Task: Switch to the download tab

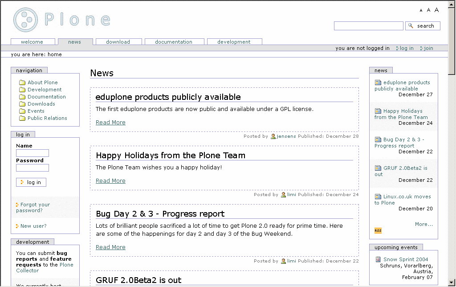Action: 118,42
